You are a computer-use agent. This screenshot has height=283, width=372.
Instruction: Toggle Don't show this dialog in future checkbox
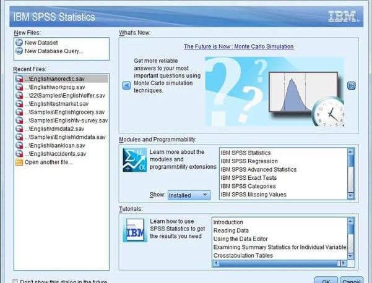click(15, 281)
